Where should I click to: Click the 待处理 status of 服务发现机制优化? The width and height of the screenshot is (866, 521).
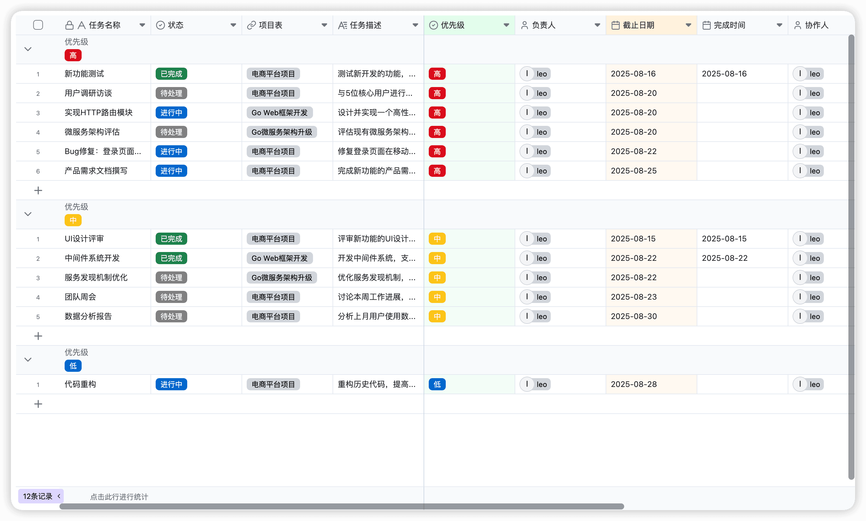[x=171, y=277]
